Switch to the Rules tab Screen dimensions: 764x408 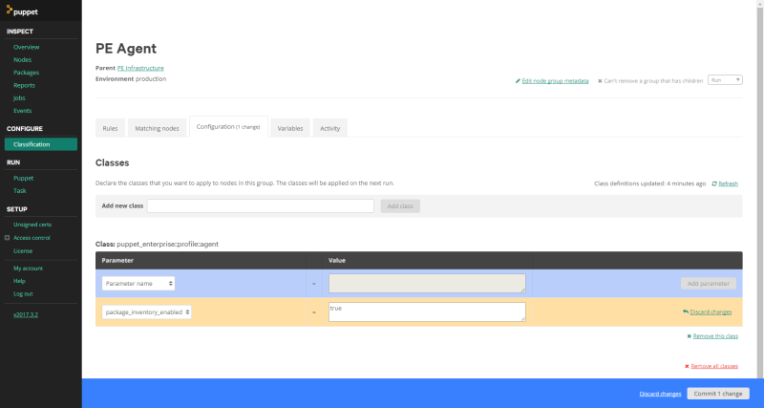point(110,128)
